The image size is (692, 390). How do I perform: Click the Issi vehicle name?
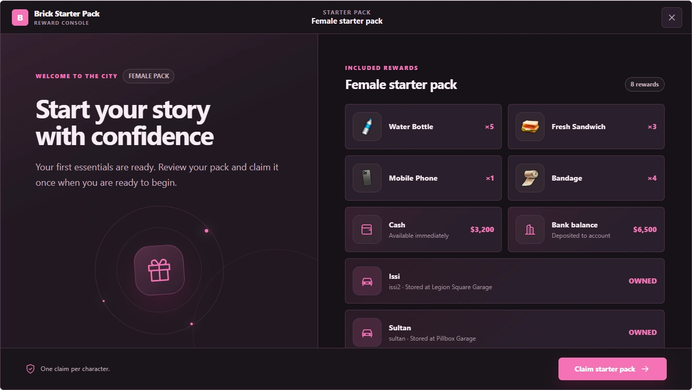coord(394,276)
